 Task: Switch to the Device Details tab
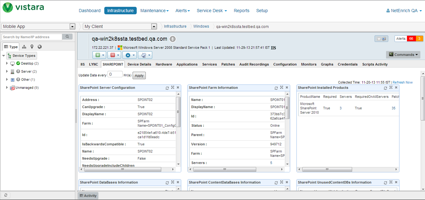coord(139,64)
